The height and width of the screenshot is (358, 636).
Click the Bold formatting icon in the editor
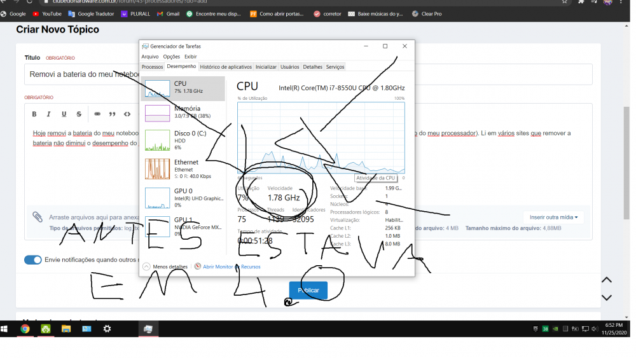coord(34,114)
